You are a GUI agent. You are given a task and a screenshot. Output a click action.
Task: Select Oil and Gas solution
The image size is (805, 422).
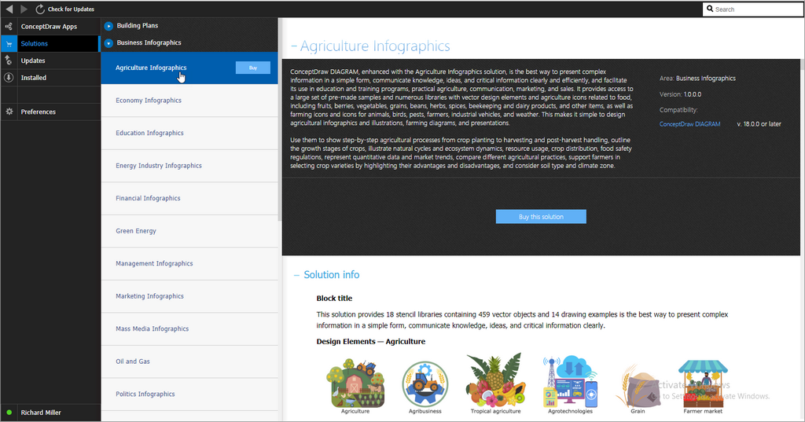[189, 361]
